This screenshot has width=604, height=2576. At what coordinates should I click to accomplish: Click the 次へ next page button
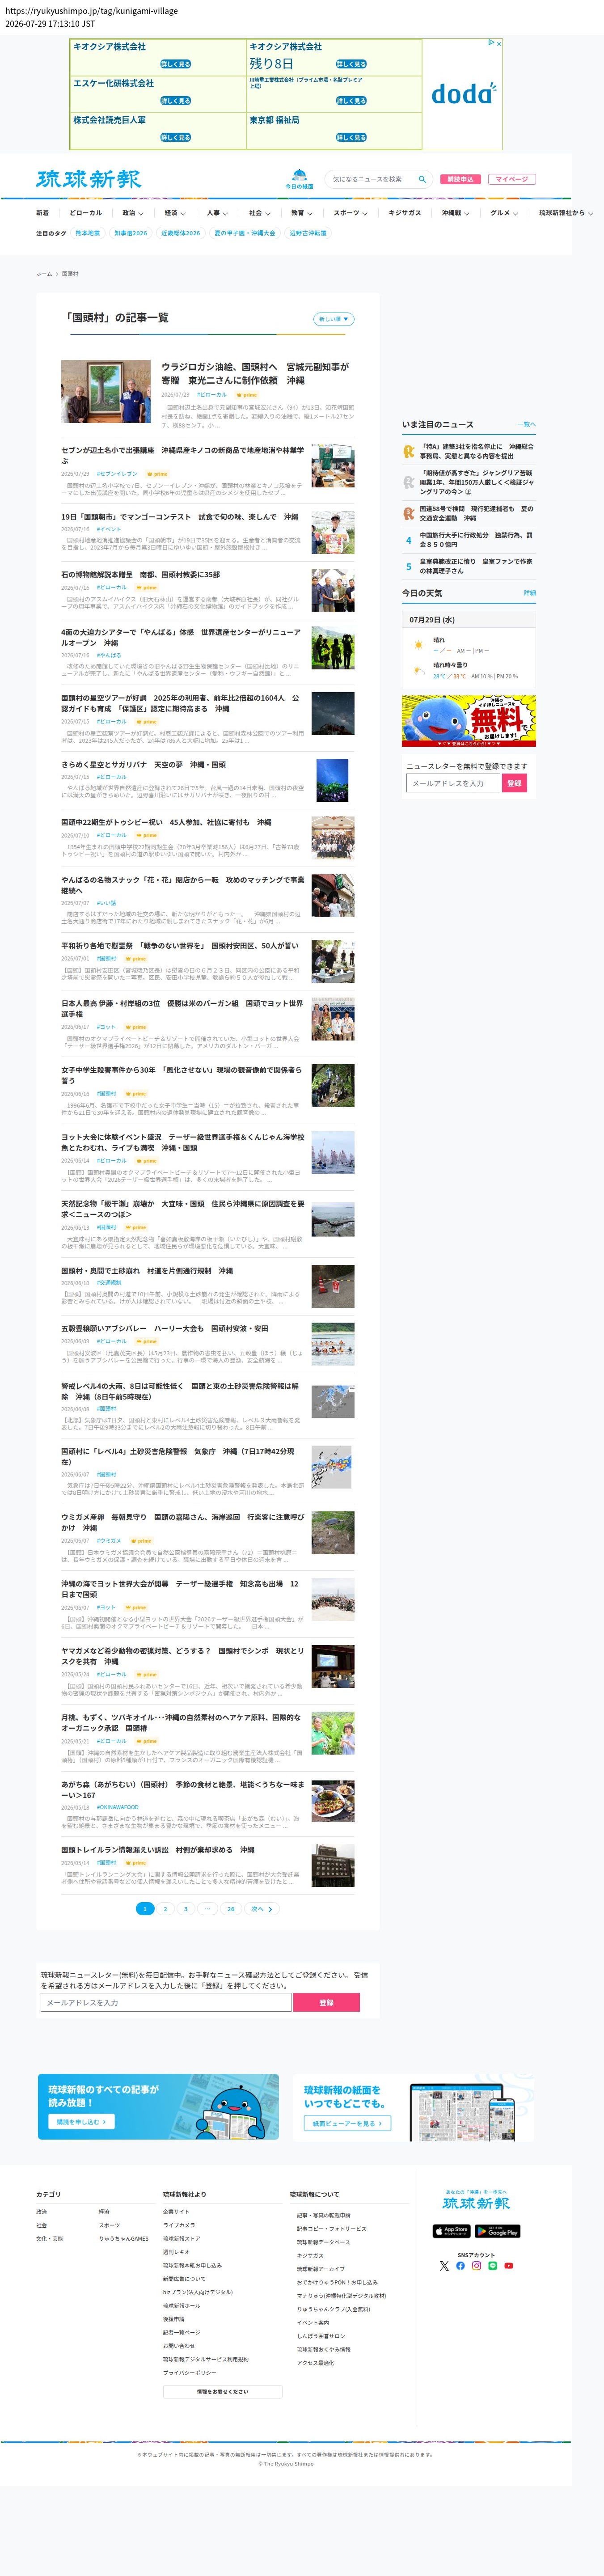point(262,1909)
